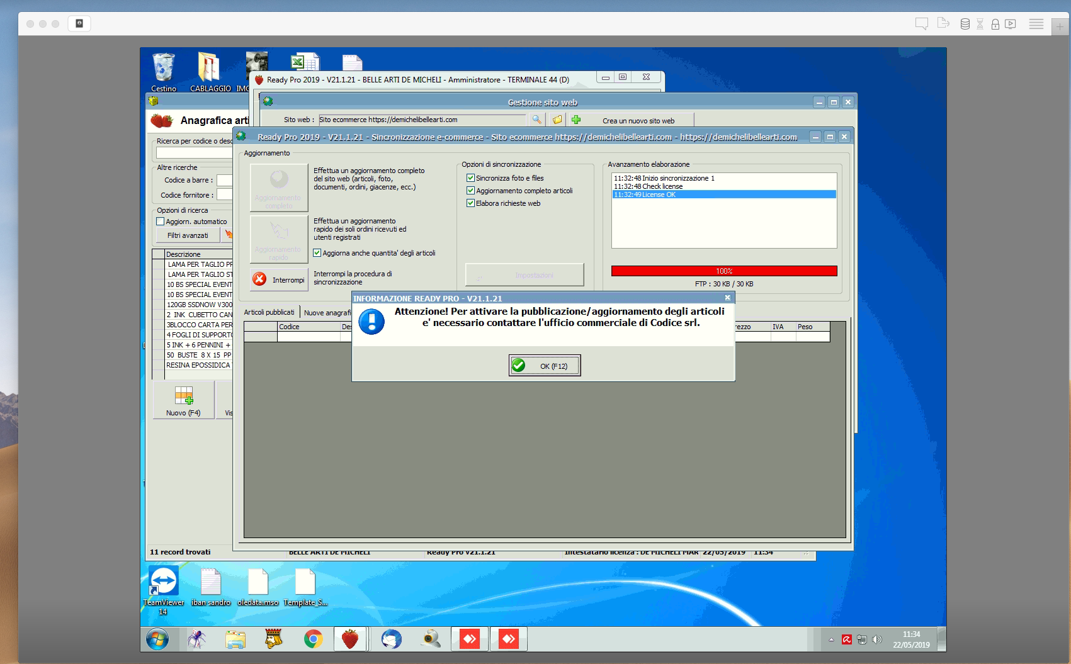Open Windows Explorer from the taskbar
Screen dimensions: 1071x664
coord(235,639)
